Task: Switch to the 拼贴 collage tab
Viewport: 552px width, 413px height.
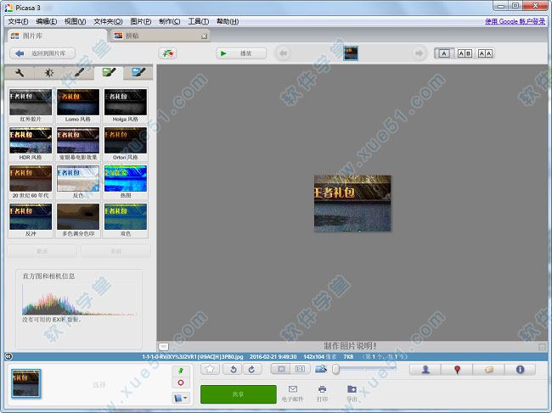Action: tap(161, 36)
